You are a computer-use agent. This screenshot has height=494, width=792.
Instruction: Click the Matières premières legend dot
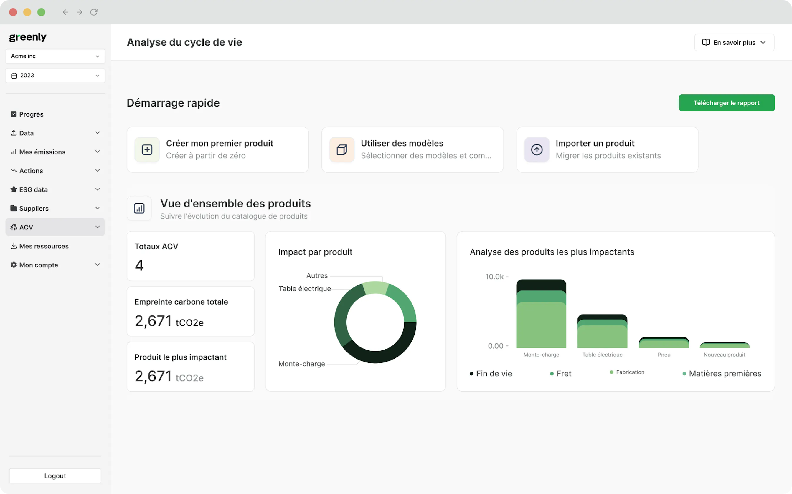684,374
